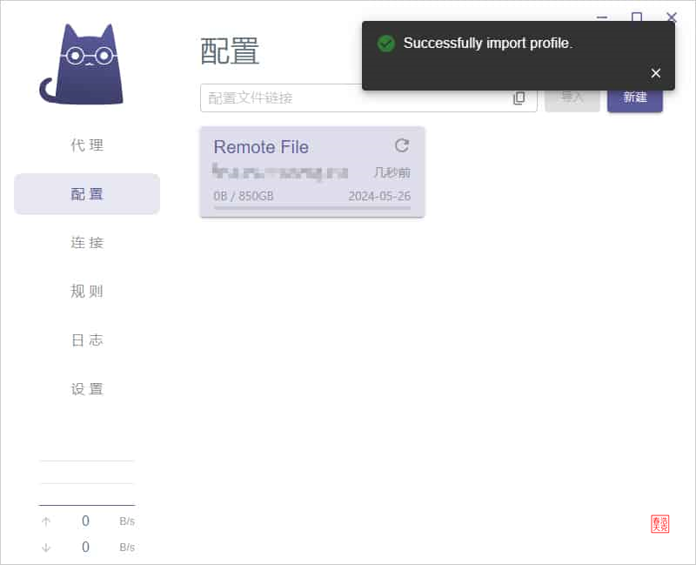
Task: Minimize the application window
Action: (x=602, y=17)
